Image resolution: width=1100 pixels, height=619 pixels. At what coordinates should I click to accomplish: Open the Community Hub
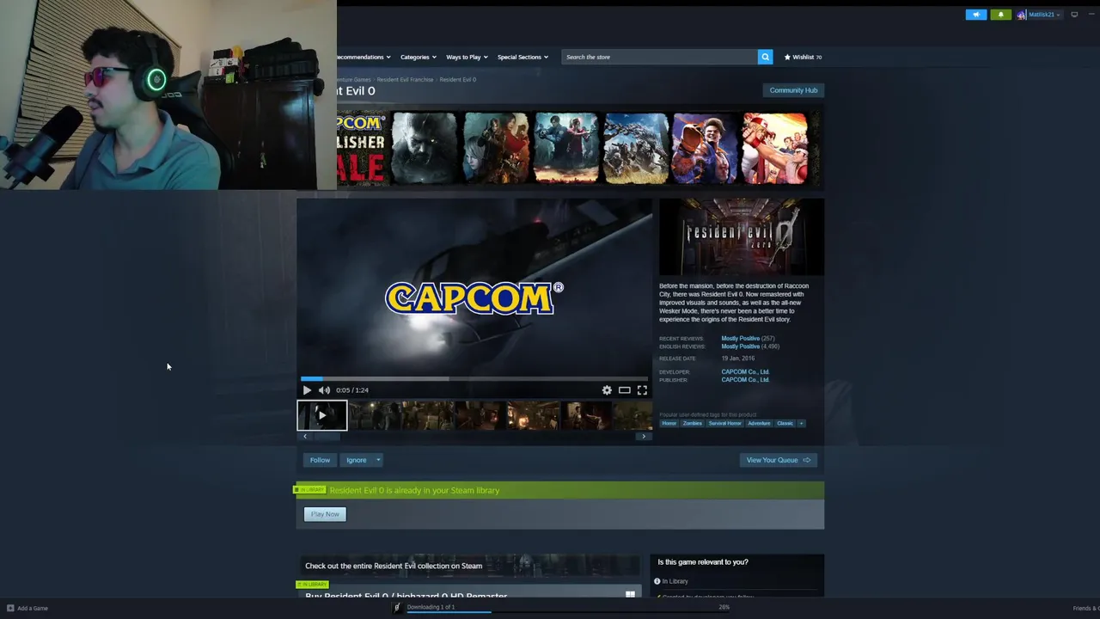coord(793,90)
